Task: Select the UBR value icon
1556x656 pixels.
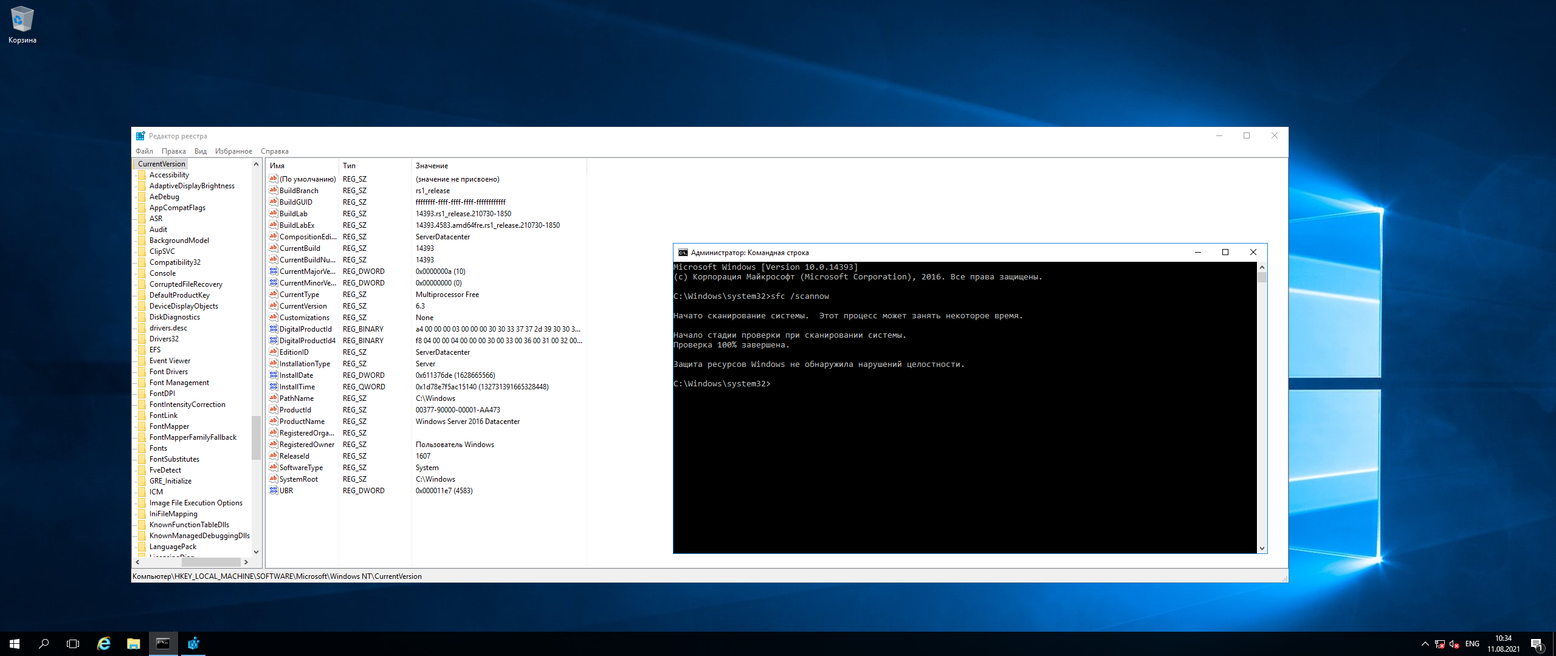Action: pyautogui.click(x=274, y=491)
